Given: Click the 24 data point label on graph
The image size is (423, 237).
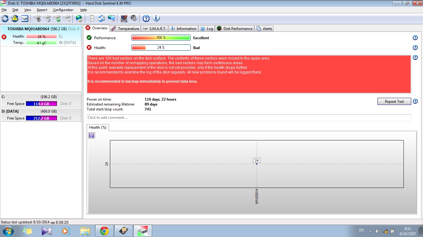Looking at the screenshot, I should click(257, 160).
